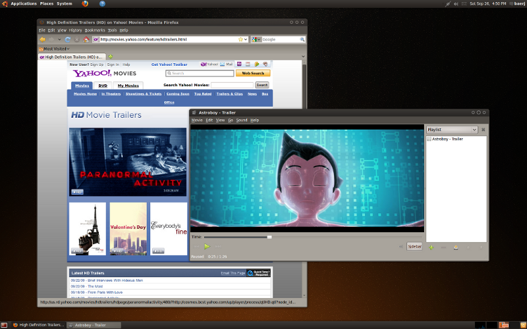Expand the Most Visited bookmarks dropdown
The width and height of the screenshot is (527, 329).
click(x=55, y=49)
